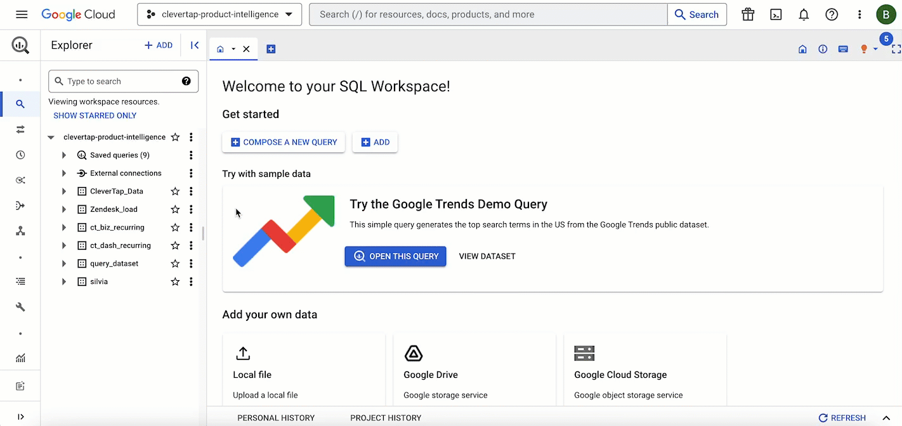
Task: Open the chart monitoring icon in sidebar
Action: tap(20, 358)
